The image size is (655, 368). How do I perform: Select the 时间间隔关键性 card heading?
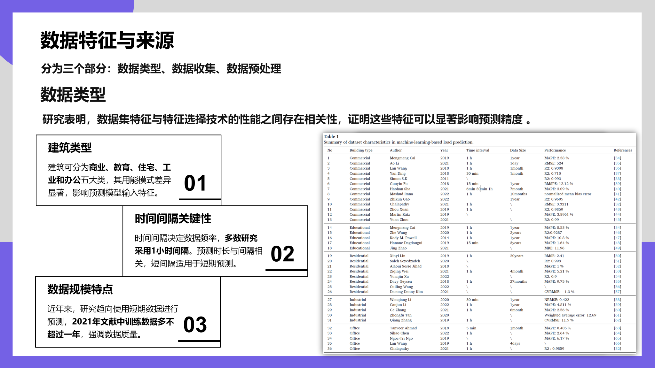click(173, 219)
